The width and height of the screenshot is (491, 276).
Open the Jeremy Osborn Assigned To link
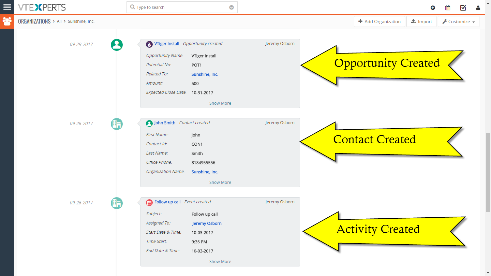point(207,223)
